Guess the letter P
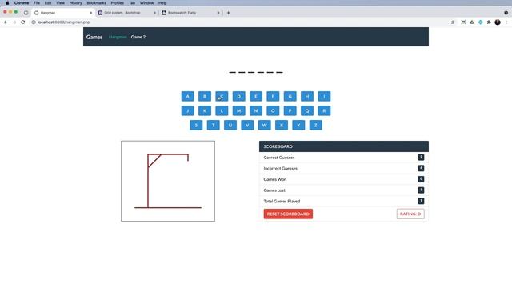Screen dimensions: 512x288 290,110
